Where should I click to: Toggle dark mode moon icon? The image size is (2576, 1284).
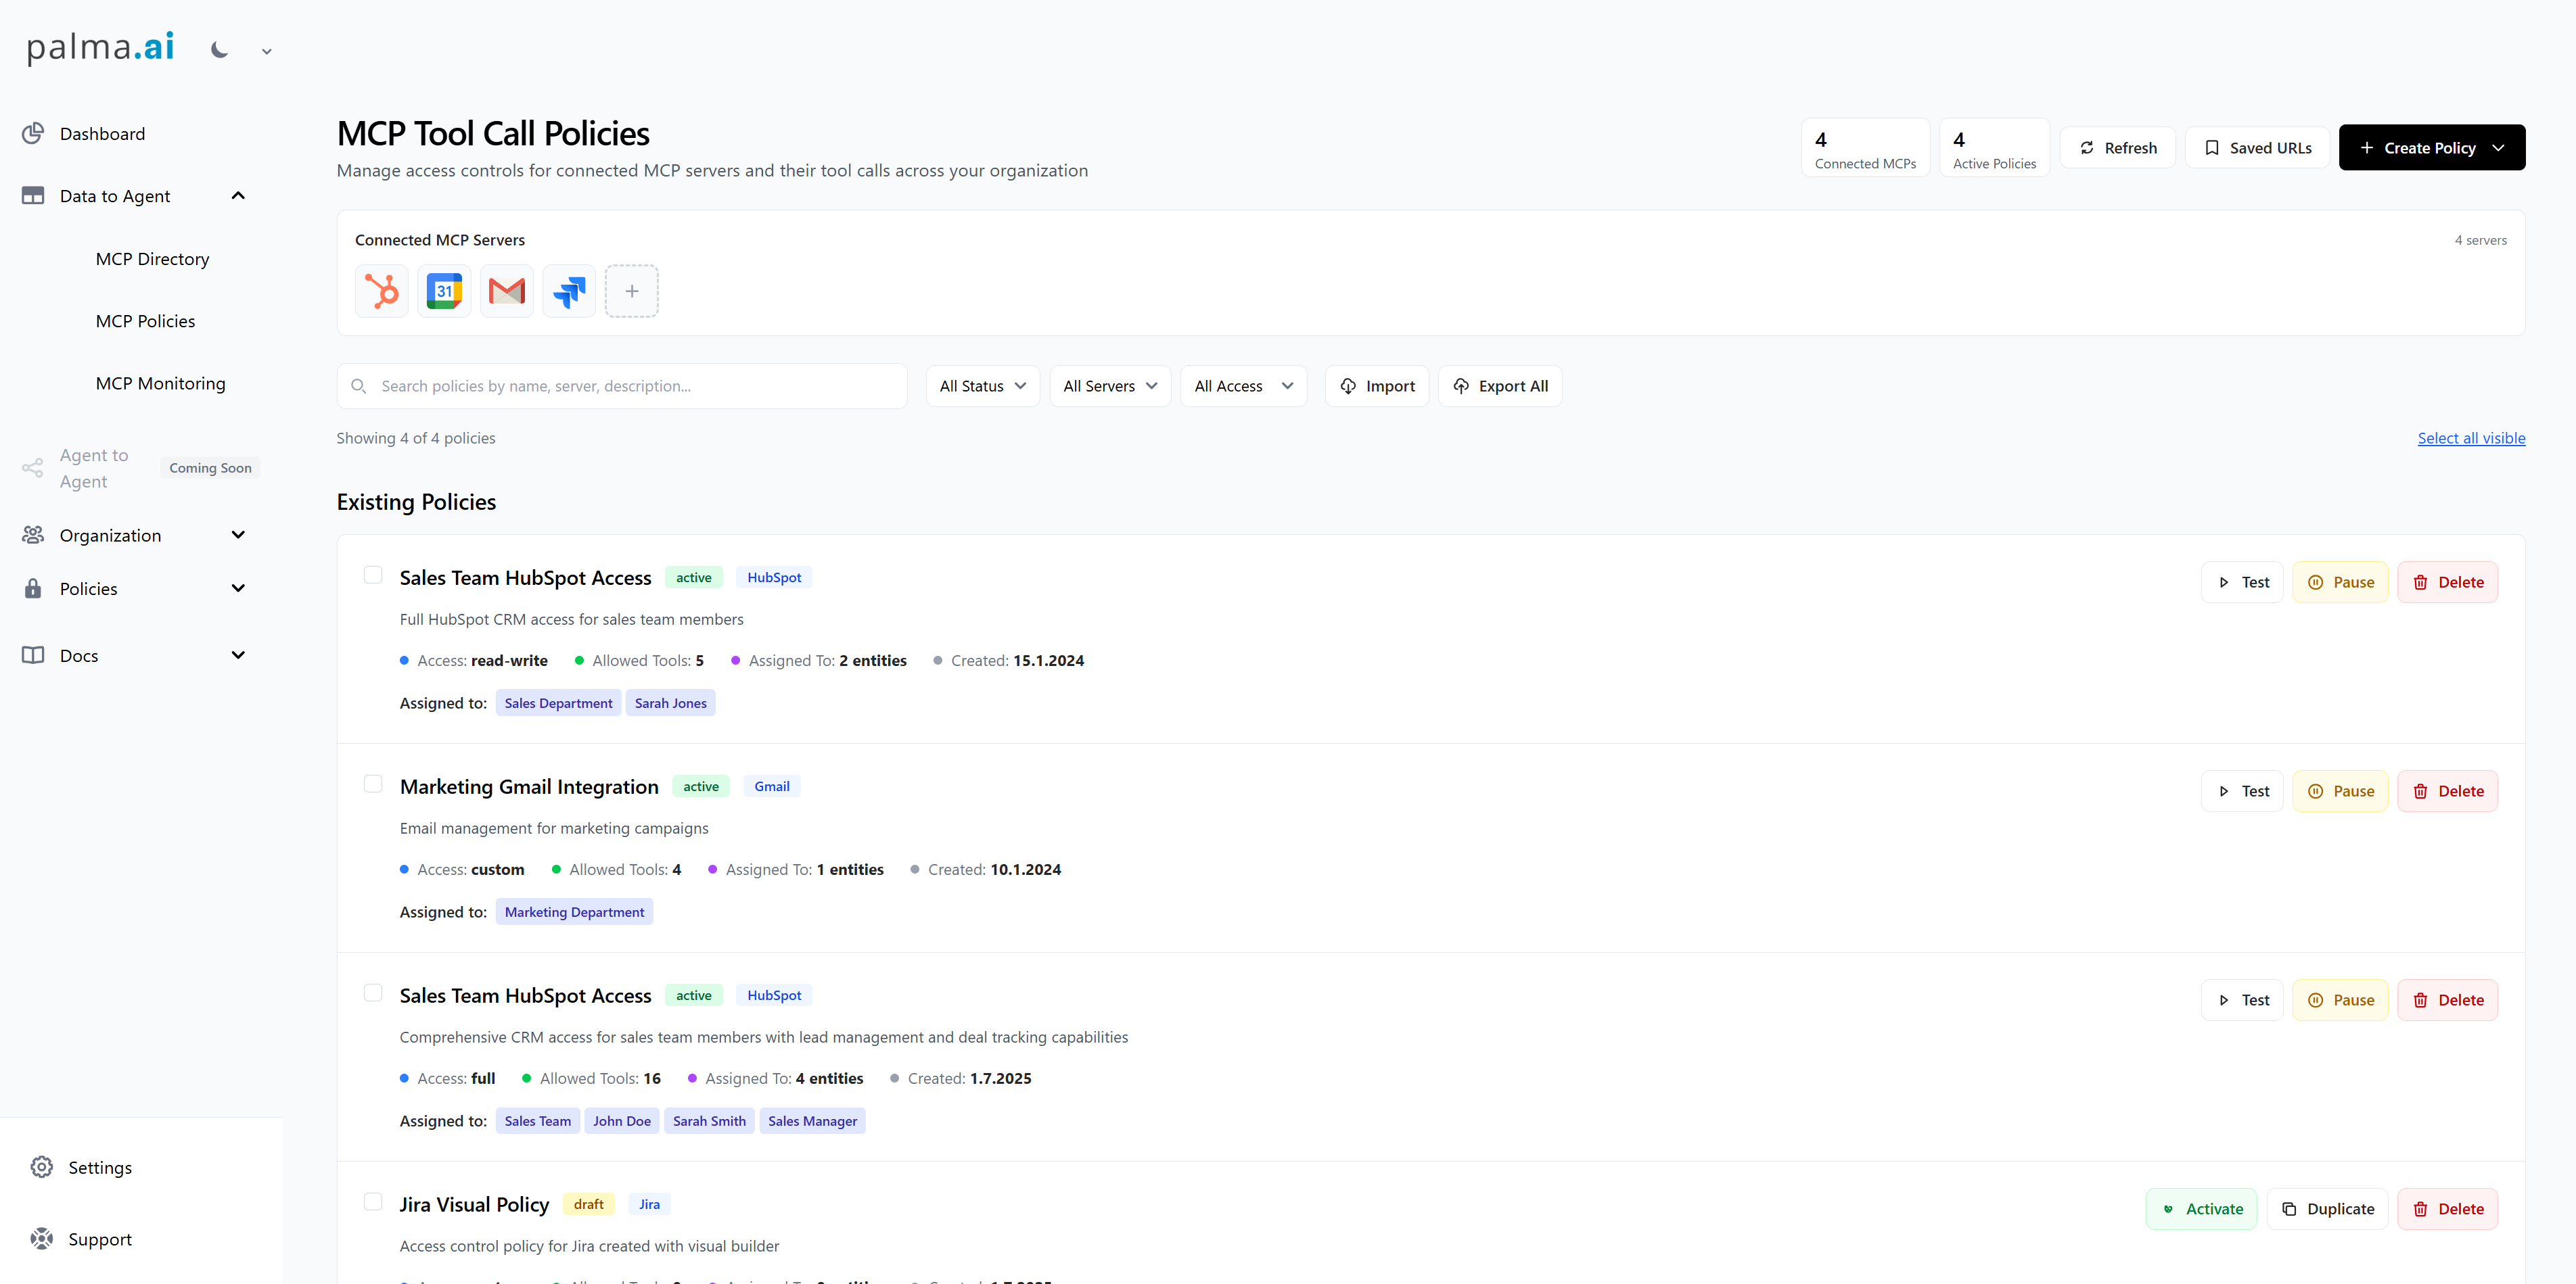[220, 49]
